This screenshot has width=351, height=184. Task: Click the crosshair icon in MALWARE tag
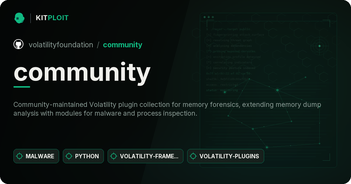(20, 156)
